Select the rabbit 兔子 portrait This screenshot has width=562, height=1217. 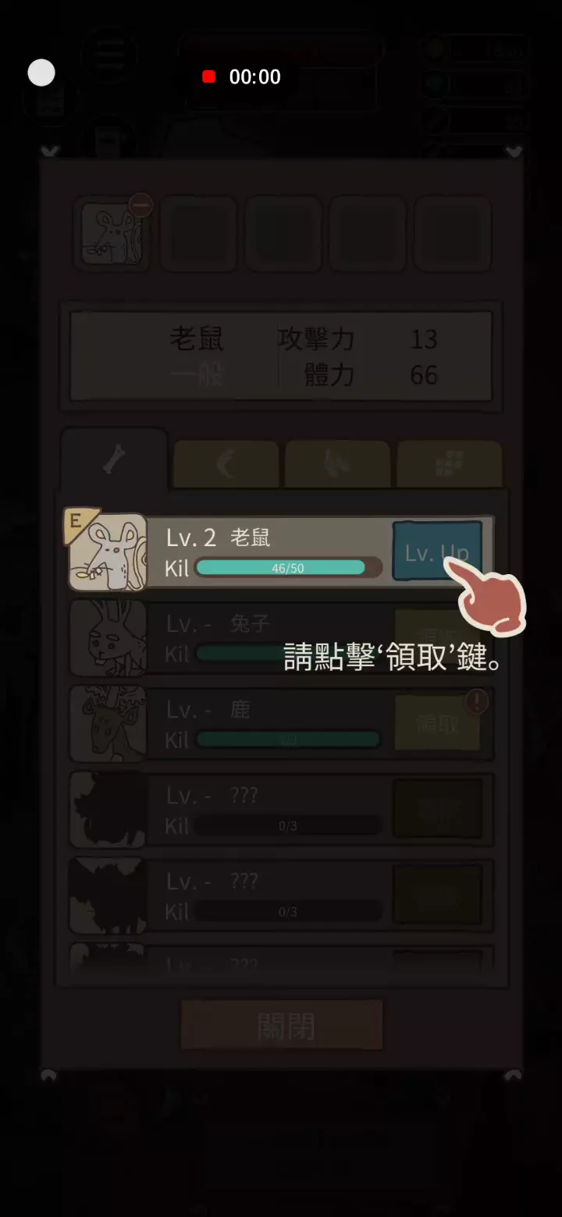pos(108,637)
